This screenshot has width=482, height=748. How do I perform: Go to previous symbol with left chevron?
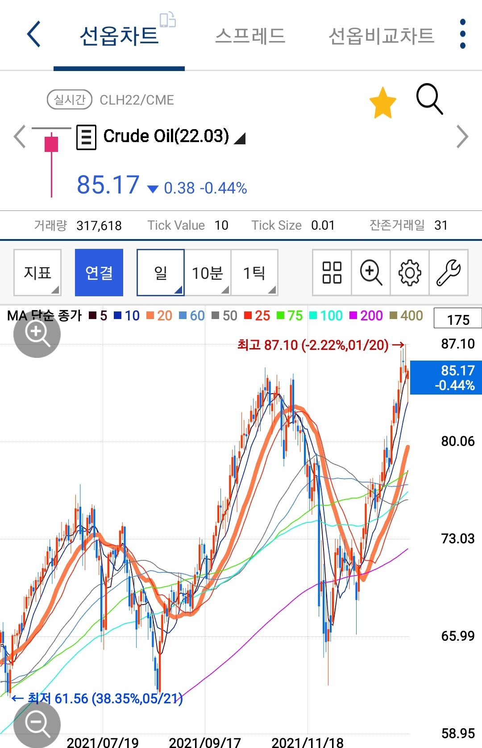coord(19,137)
